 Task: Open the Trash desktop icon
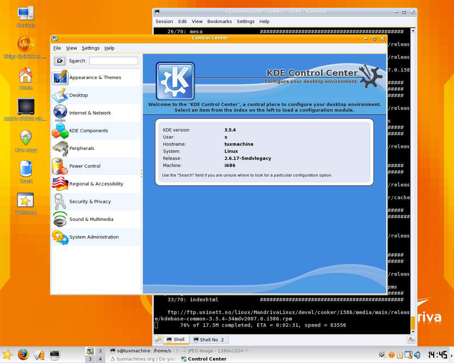(26, 172)
